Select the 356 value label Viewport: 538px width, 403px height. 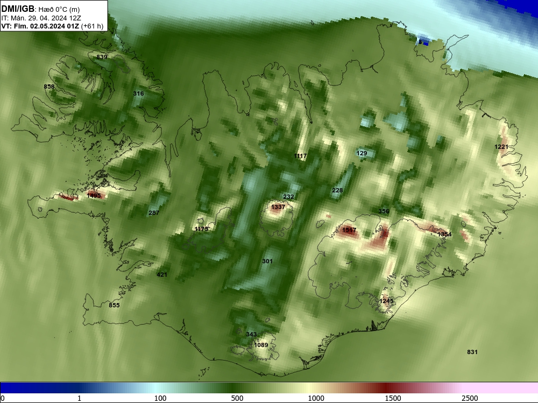pyautogui.click(x=384, y=211)
